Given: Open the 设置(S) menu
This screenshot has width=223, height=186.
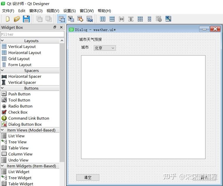Looking at the screenshot, I should click(70, 11).
